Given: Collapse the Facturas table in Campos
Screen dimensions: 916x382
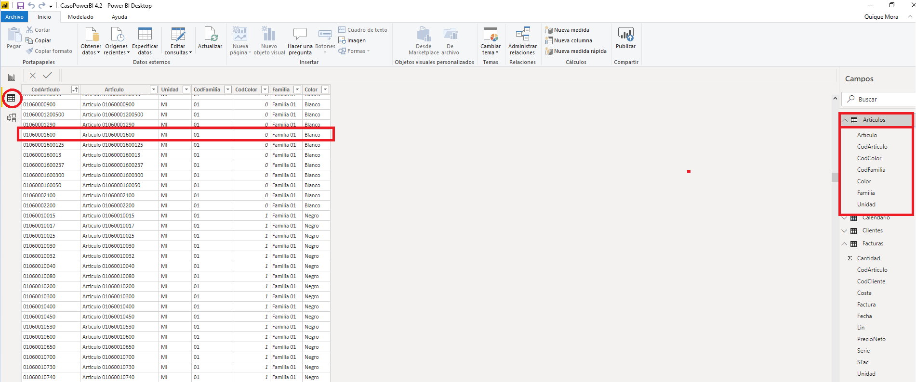Looking at the screenshot, I should (844, 243).
